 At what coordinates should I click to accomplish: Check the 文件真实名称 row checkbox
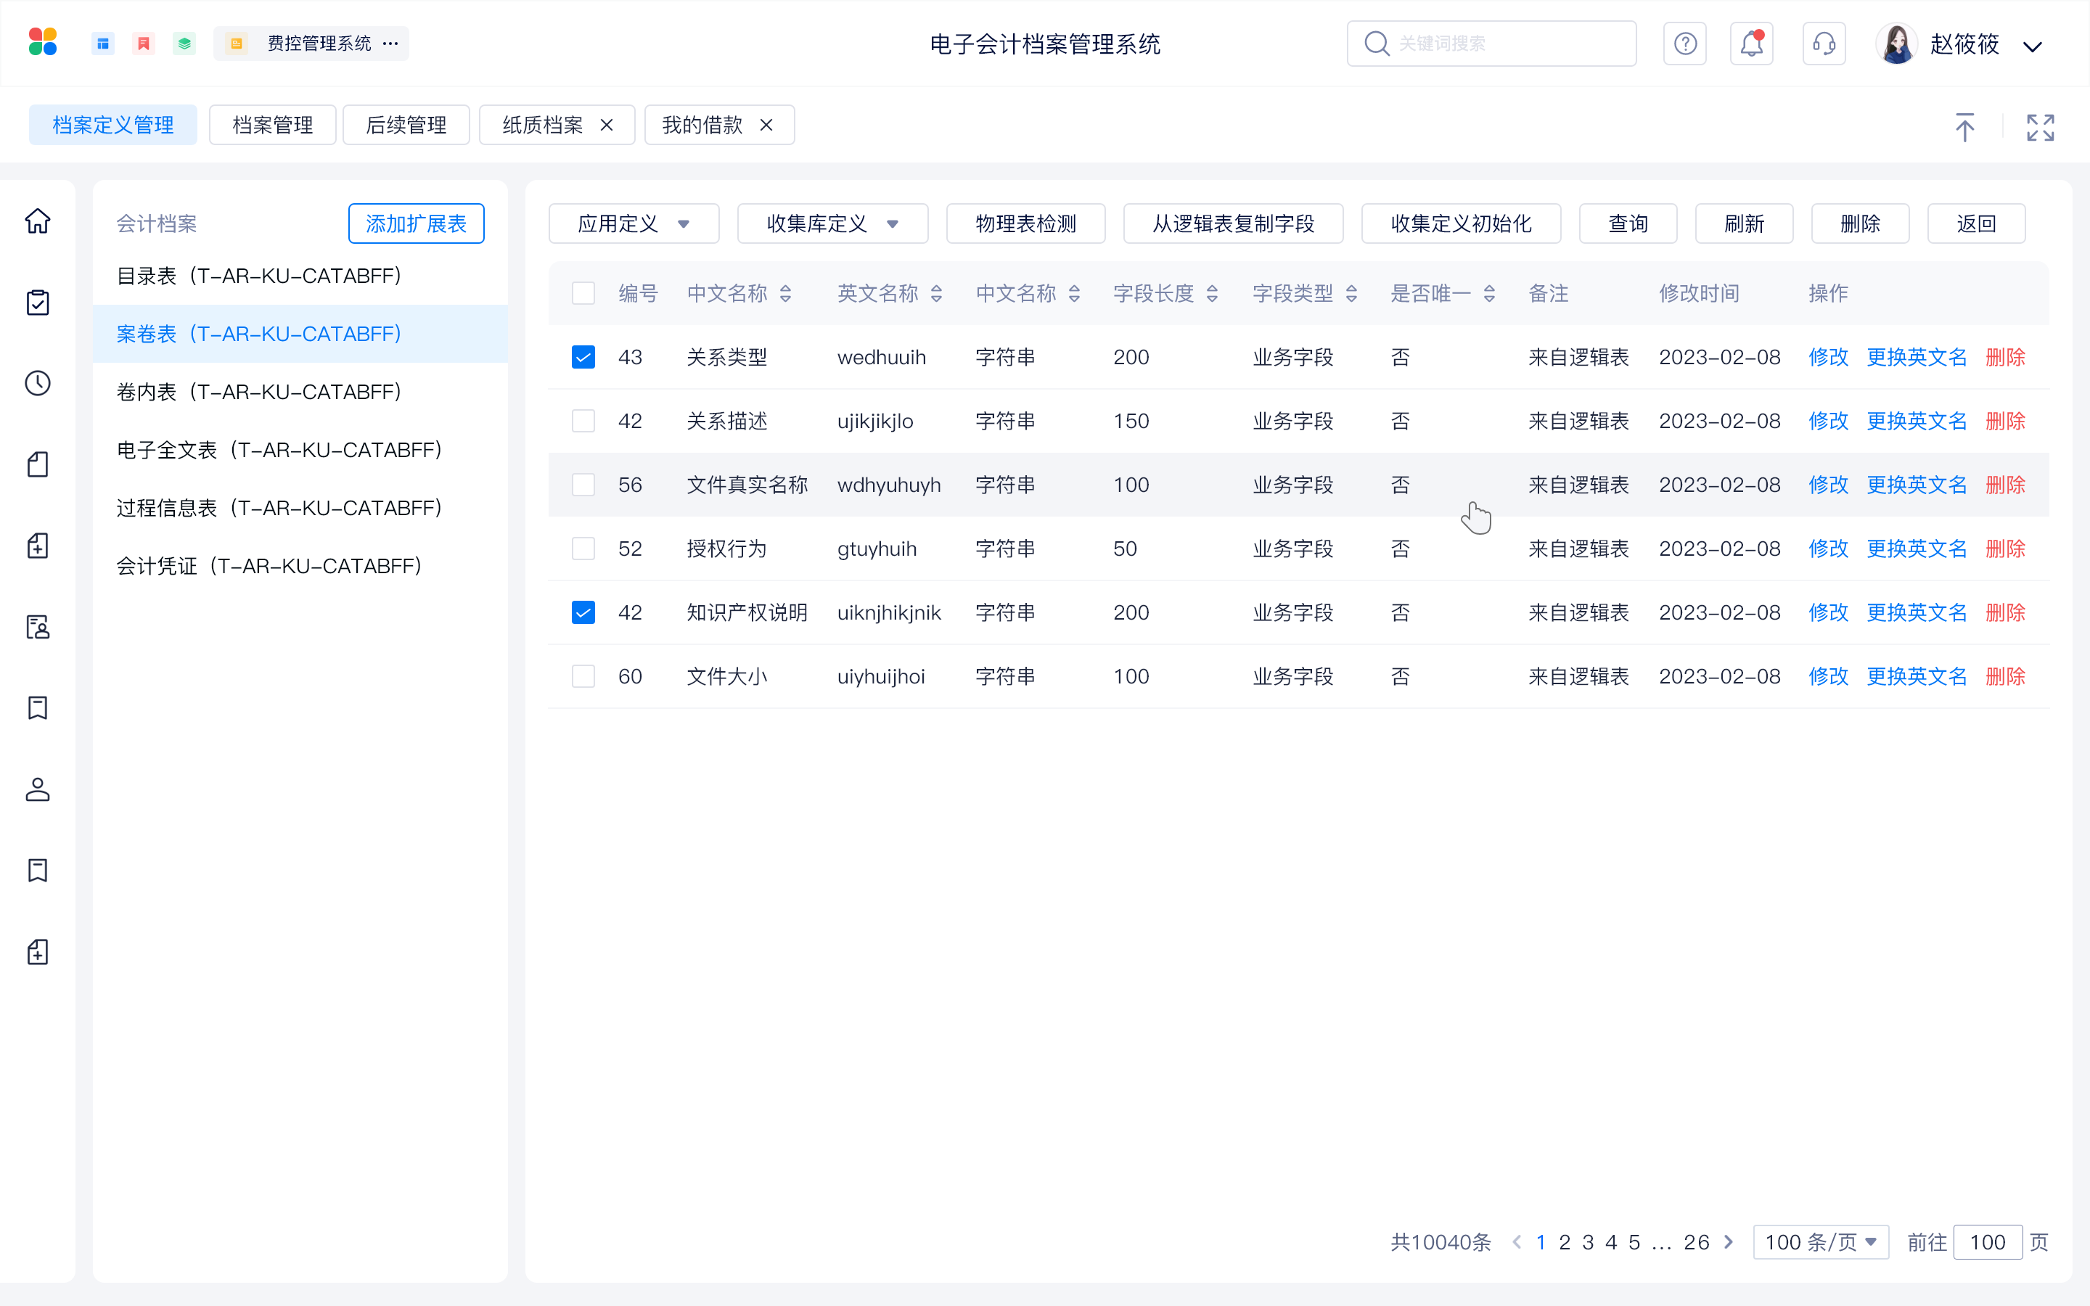coord(583,485)
